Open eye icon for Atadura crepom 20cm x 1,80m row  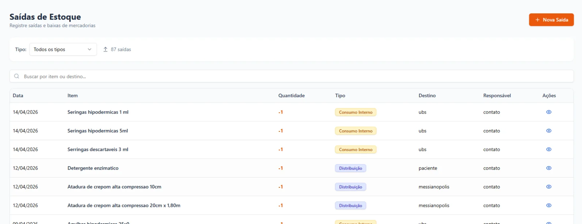tap(549, 205)
